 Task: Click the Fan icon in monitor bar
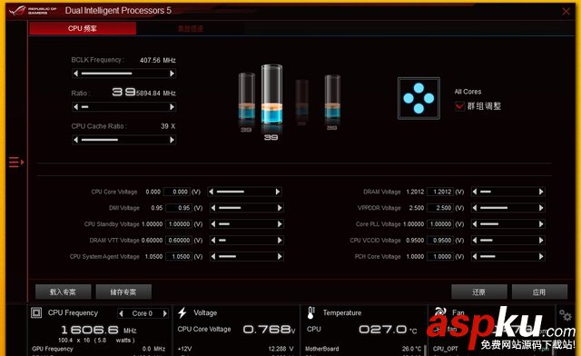tap(439, 312)
